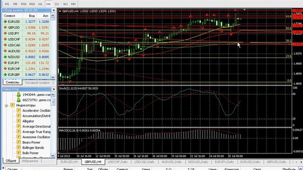Close the Market Watch panel
Screen dimensions: 303x170
(53, 10)
